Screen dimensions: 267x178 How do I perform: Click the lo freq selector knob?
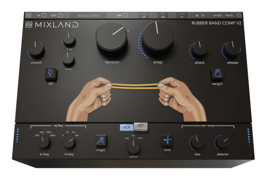pos(44,143)
